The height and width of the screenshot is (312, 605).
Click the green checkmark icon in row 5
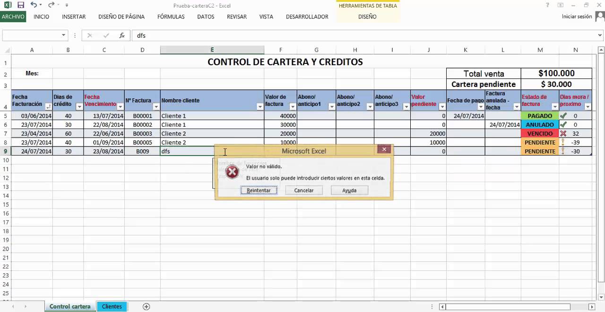click(563, 116)
